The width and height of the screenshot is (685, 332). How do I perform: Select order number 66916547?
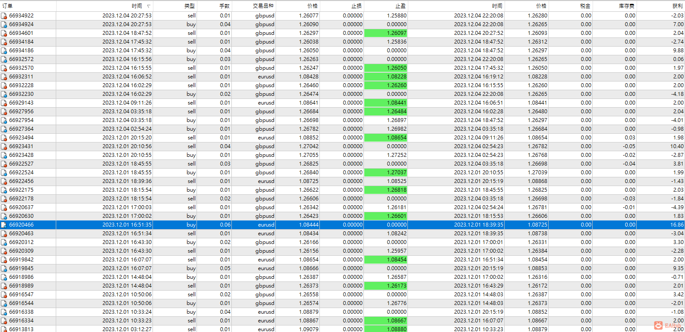point(21,295)
